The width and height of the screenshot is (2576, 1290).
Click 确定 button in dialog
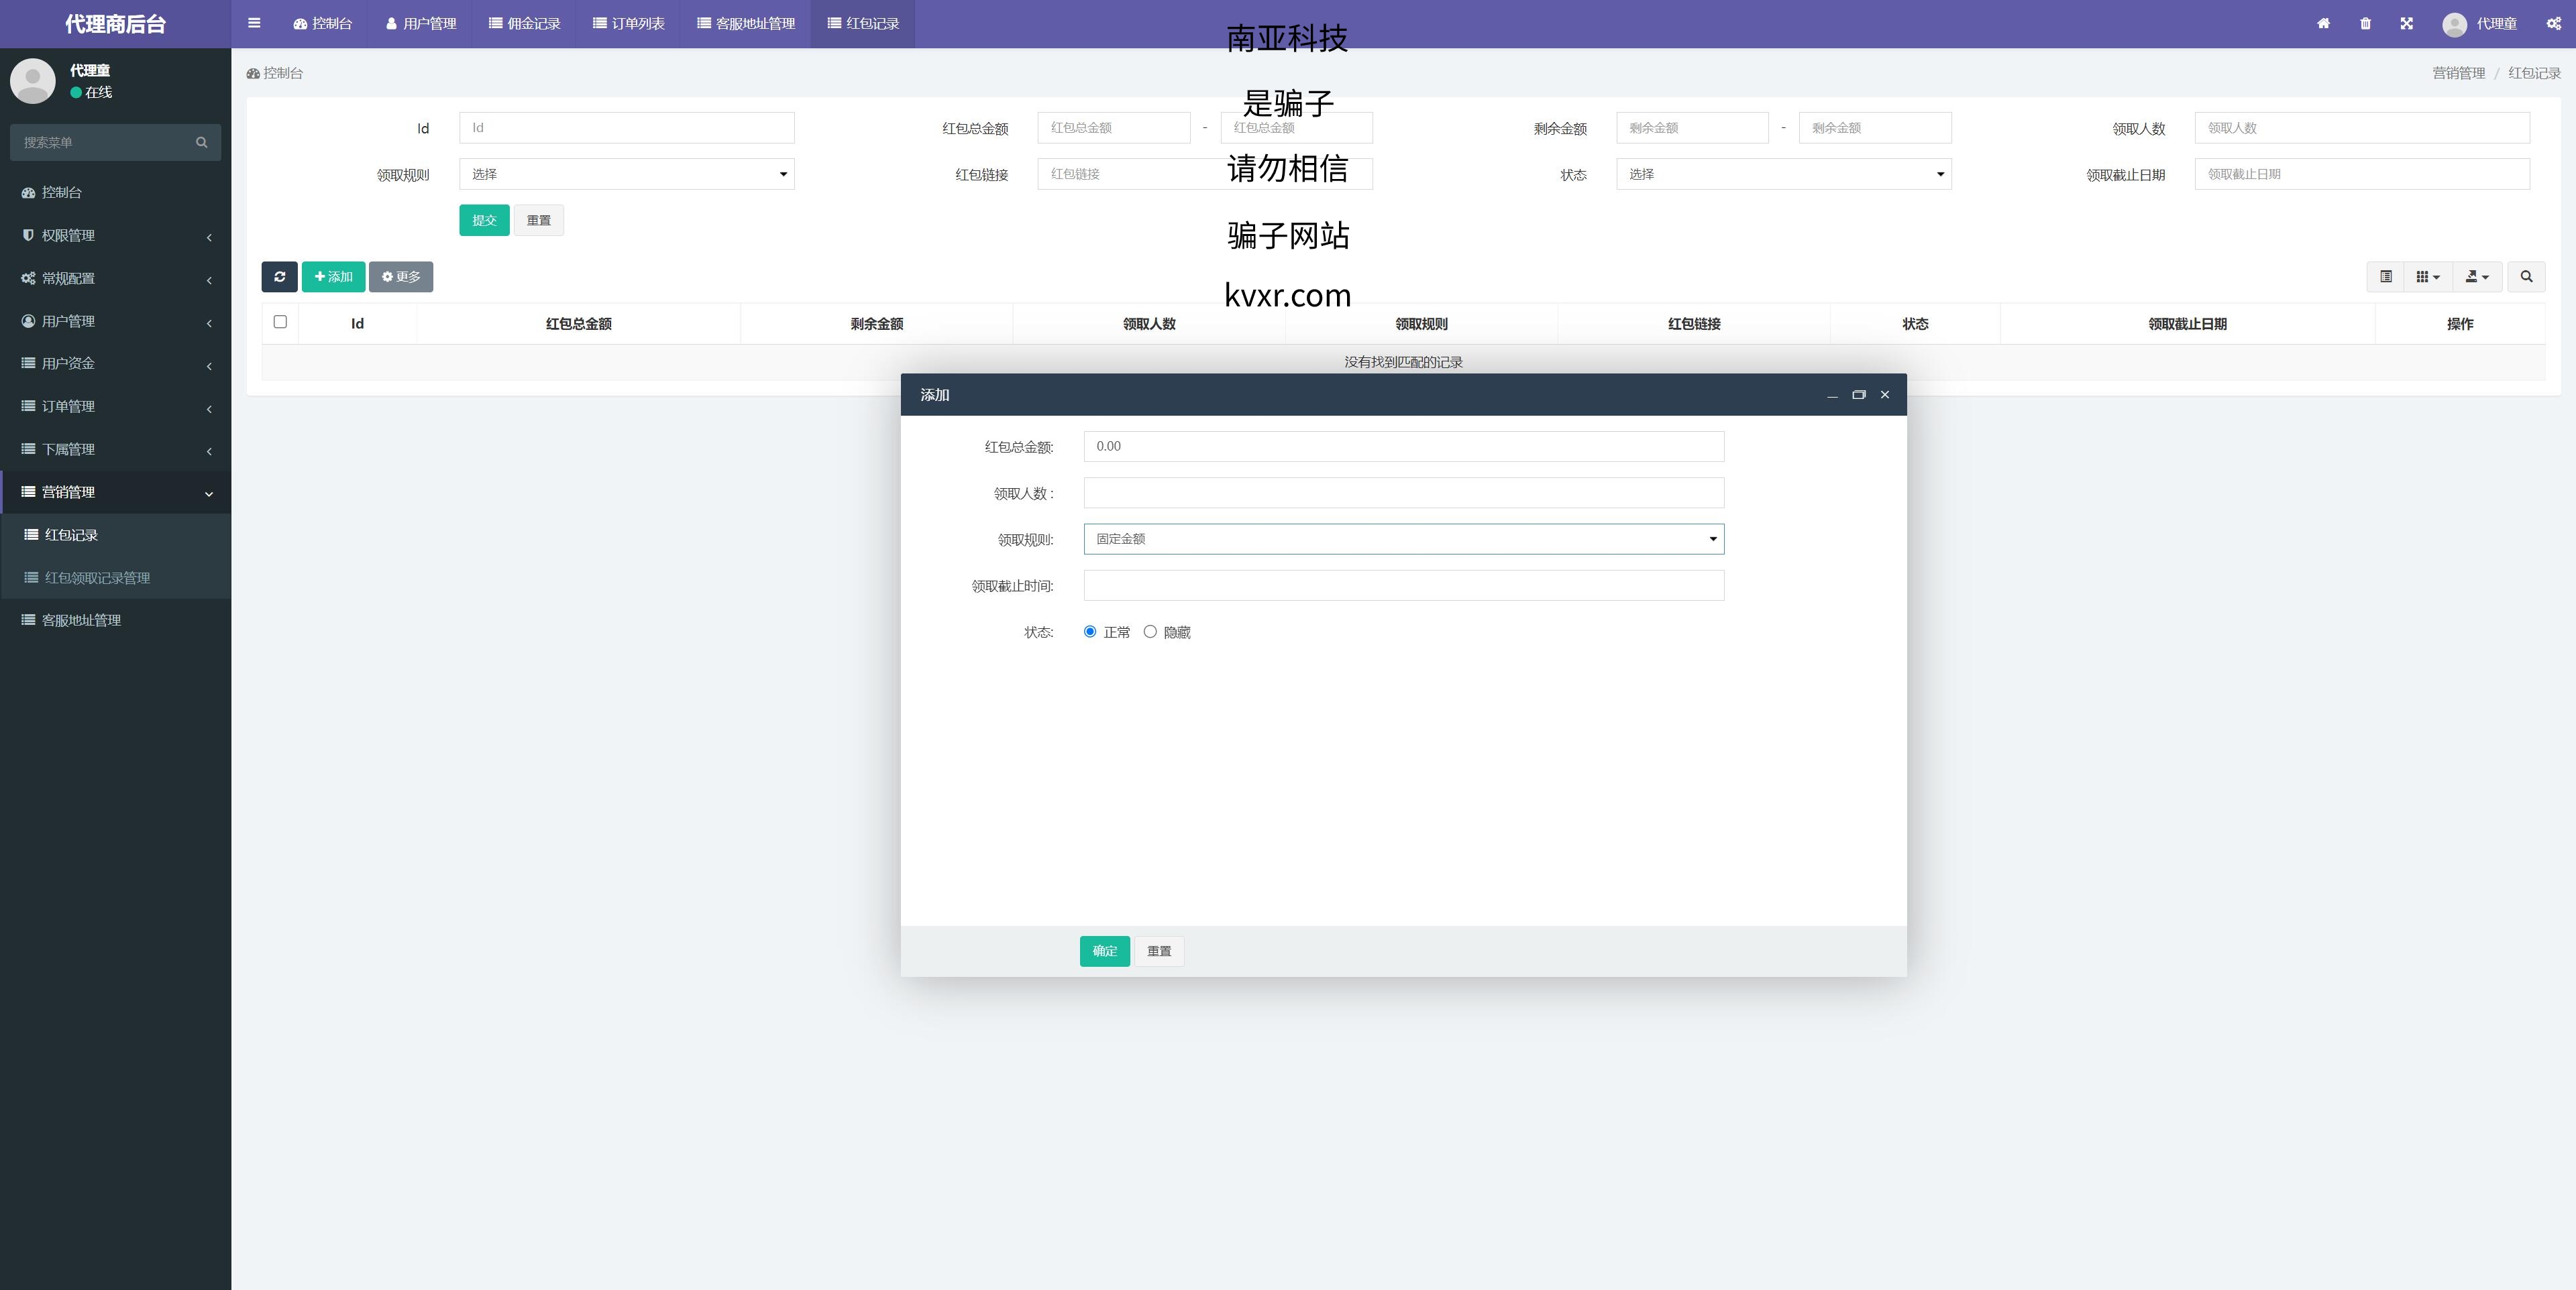pyautogui.click(x=1105, y=951)
